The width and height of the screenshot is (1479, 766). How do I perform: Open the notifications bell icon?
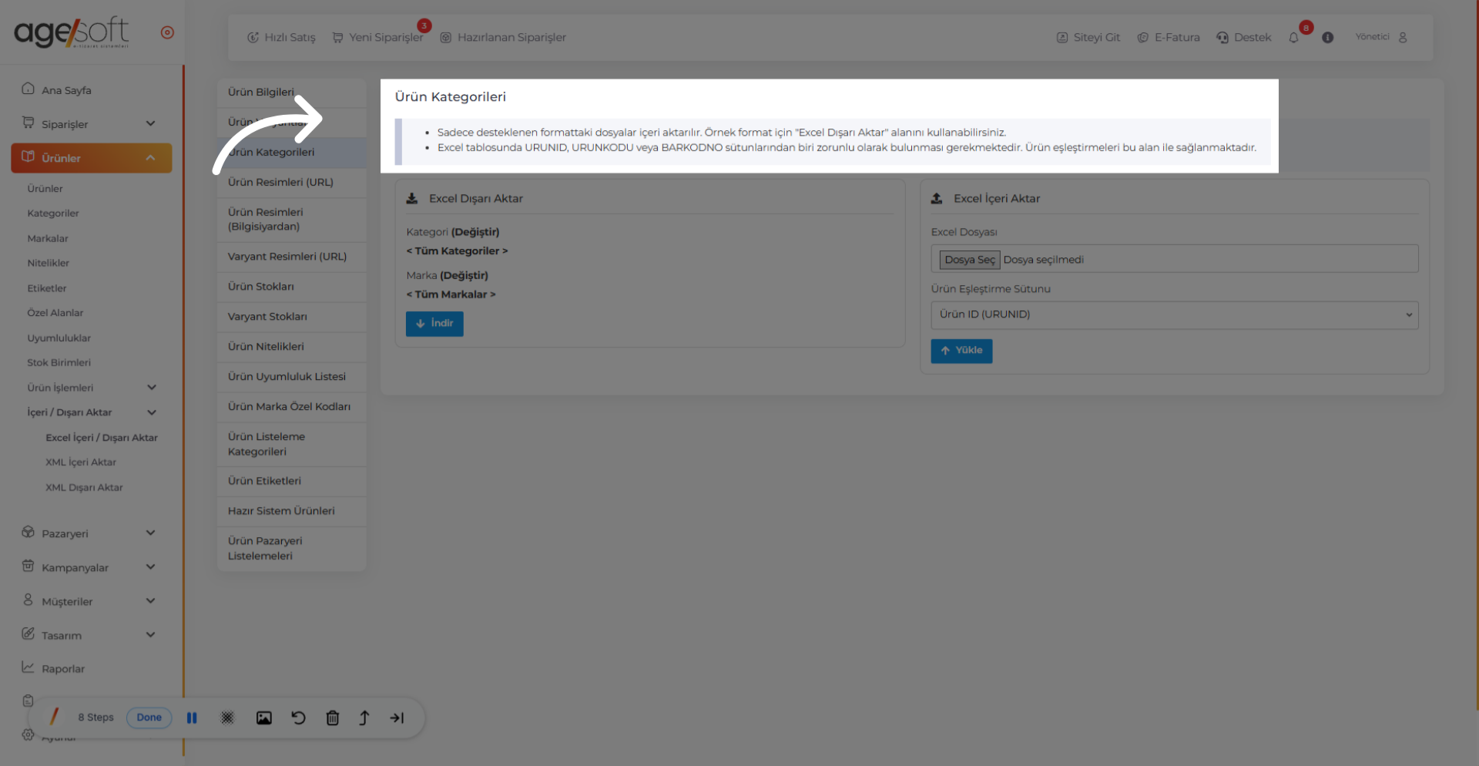1293,38
